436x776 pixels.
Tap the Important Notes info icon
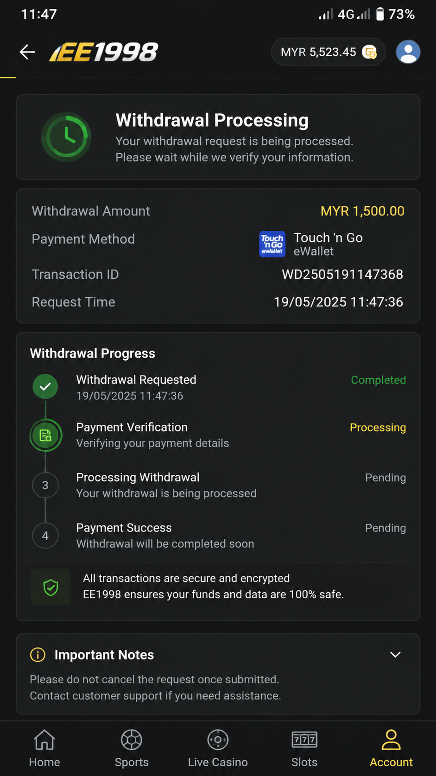tap(38, 655)
